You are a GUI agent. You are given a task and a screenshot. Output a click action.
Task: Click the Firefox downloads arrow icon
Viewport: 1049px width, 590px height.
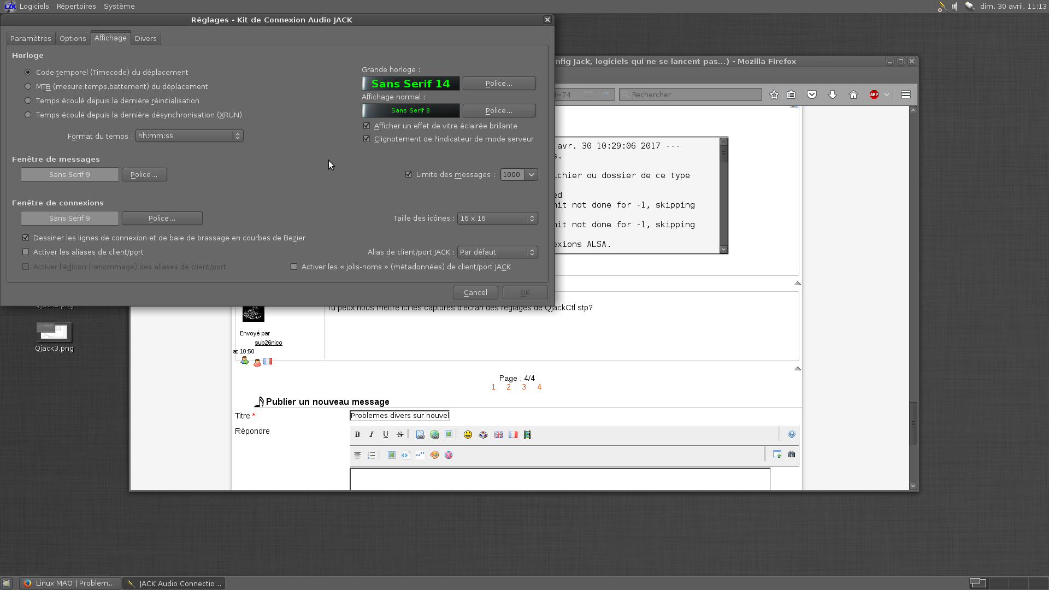click(833, 95)
